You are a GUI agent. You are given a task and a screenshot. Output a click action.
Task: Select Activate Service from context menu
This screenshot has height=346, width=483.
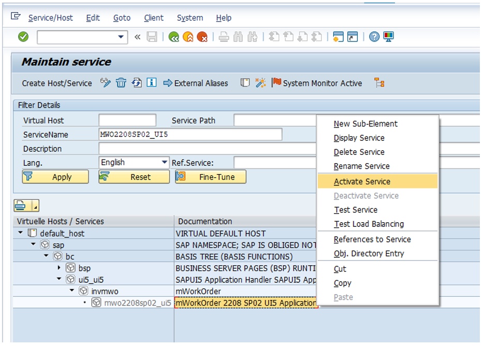tap(362, 181)
